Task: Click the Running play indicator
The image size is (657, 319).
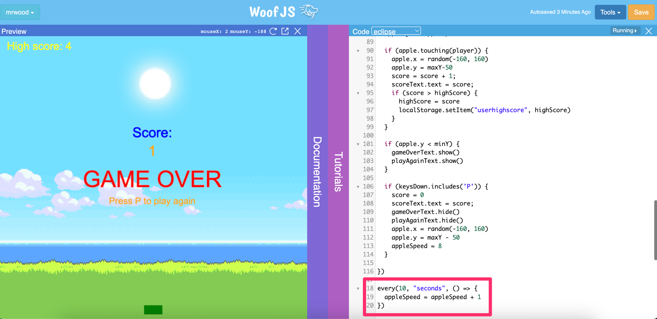Action: 625,30
